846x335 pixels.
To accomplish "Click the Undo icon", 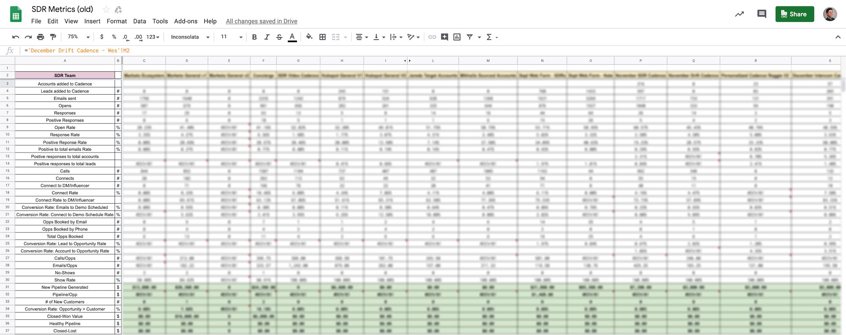I will tap(16, 37).
